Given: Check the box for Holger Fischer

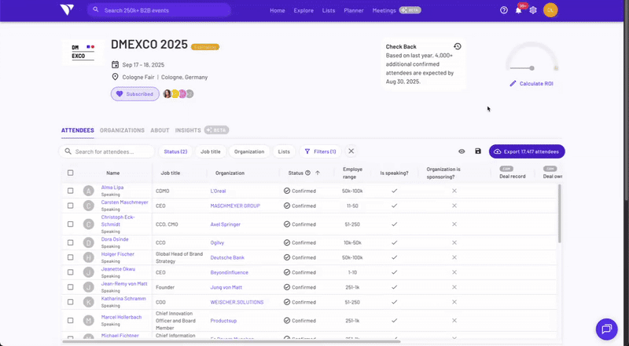Looking at the screenshot, I should [70, 257].
